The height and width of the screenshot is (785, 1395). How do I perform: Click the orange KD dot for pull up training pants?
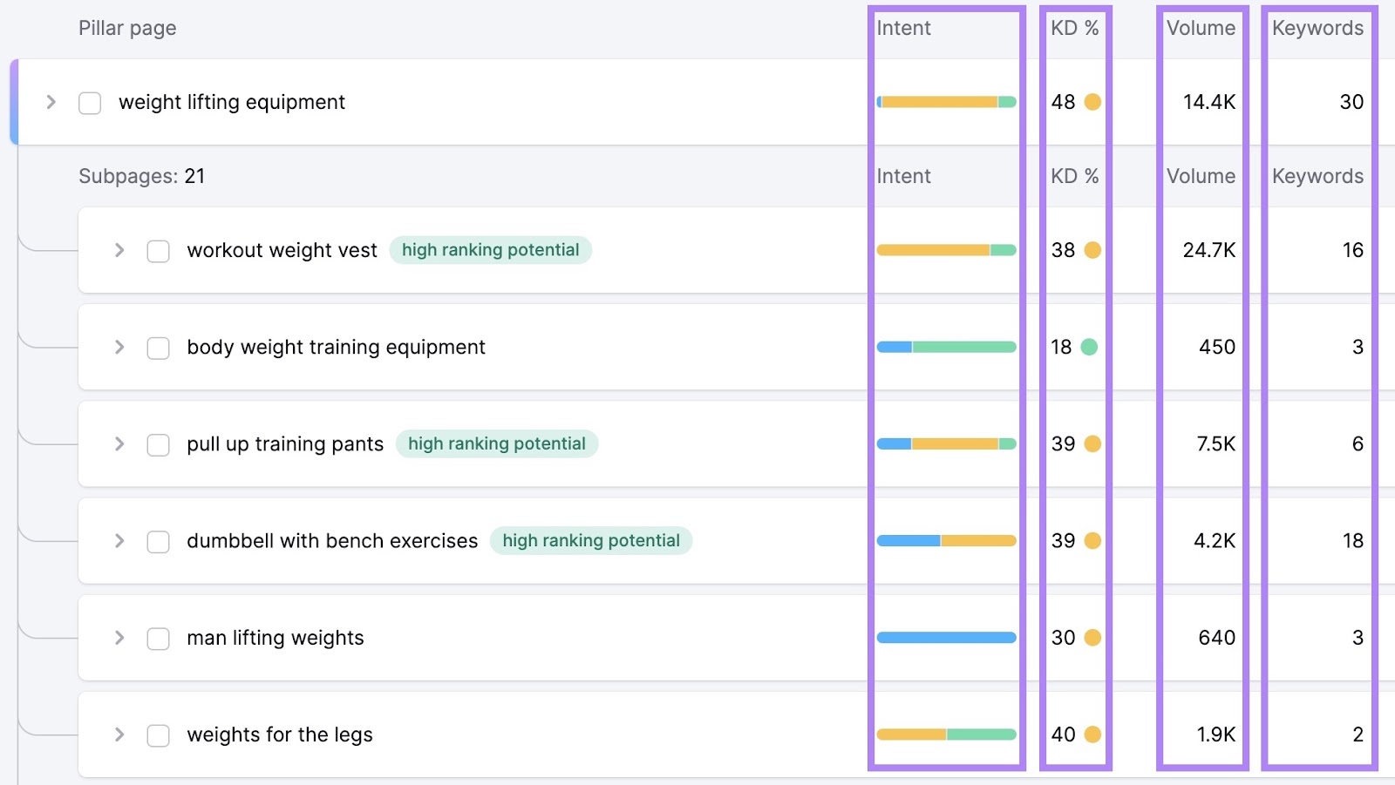(x=1093, y=443)
